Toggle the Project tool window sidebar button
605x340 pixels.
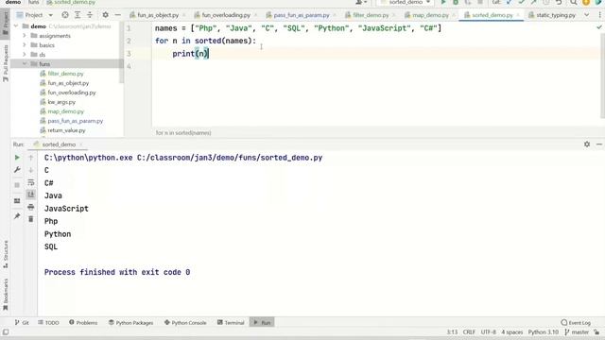(x=6, y=24)
